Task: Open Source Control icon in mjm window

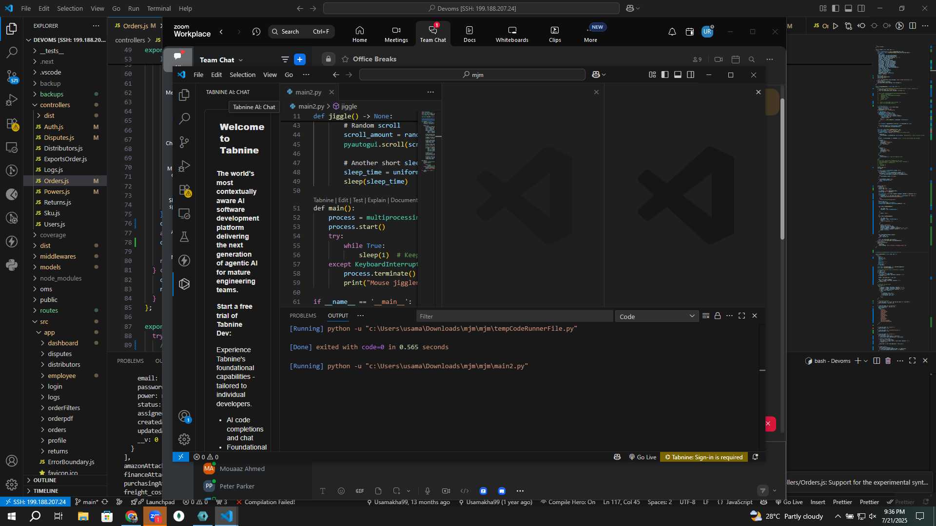Action: [x=184, y=142]
